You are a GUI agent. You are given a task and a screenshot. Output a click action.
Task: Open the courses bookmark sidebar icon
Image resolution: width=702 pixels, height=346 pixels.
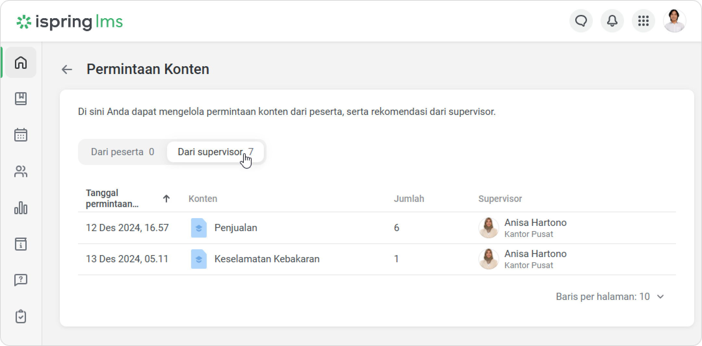tap(21, 99)
